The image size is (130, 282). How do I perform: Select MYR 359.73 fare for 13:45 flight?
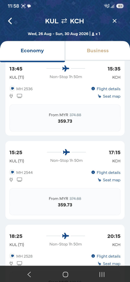pos(65,118)
